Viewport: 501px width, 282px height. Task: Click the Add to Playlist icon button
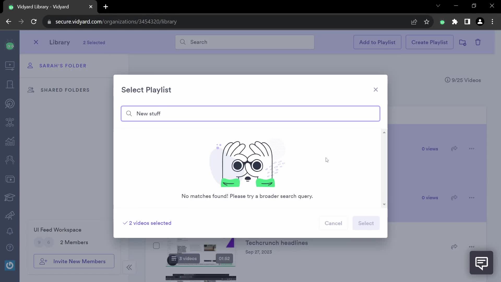(x=378, y=42)
